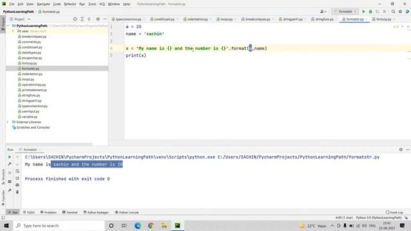This screenshot has width=411, height=231.
Task: Close the formatstr.py editor tab
Action: click(367, 19)
